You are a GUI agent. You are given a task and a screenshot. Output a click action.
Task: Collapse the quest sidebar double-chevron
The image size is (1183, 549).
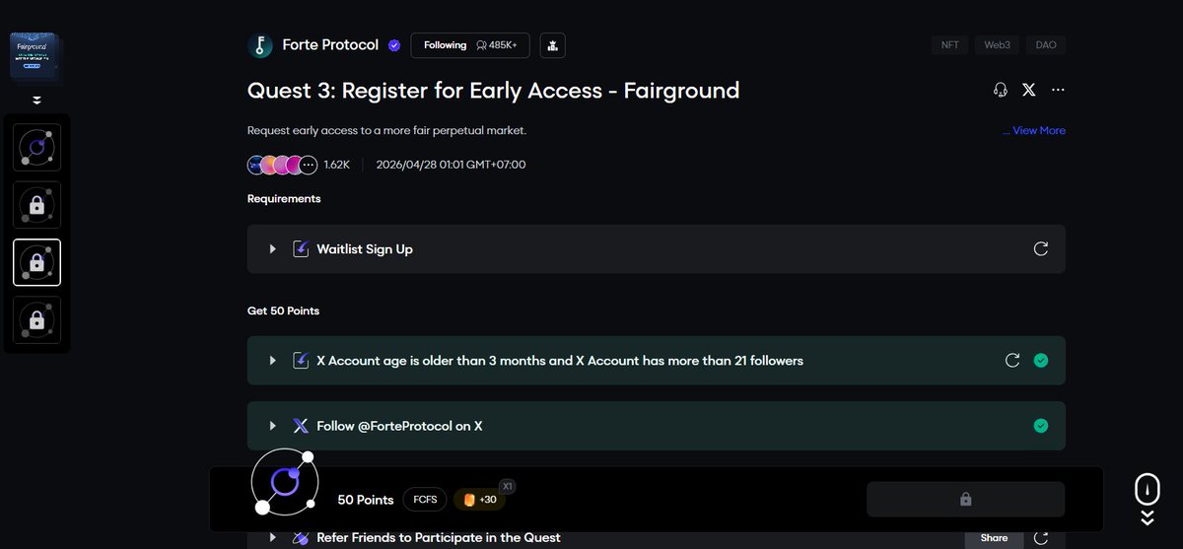(x=36, y=100)
